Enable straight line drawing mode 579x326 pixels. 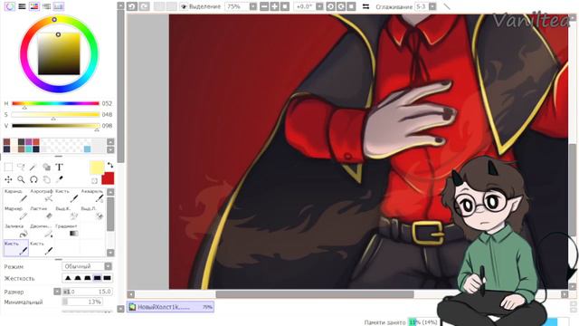(x=447, y=6)
